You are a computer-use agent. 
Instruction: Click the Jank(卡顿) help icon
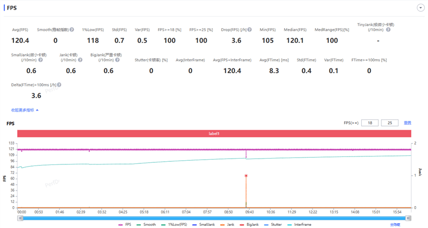(x=80, y=60)
